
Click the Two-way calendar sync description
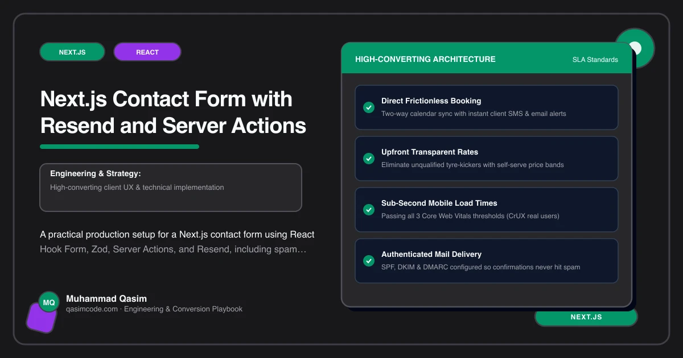click(x=474, y=114)
